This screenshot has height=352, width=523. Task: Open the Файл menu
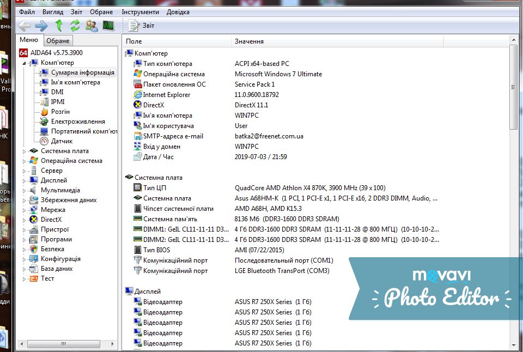[27, 12]
